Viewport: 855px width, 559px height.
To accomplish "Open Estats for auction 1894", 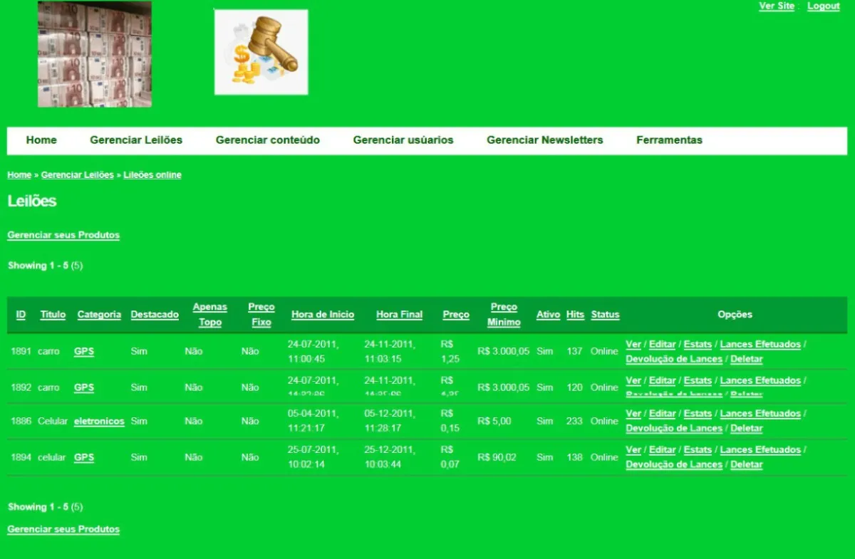I will (698, 450).
